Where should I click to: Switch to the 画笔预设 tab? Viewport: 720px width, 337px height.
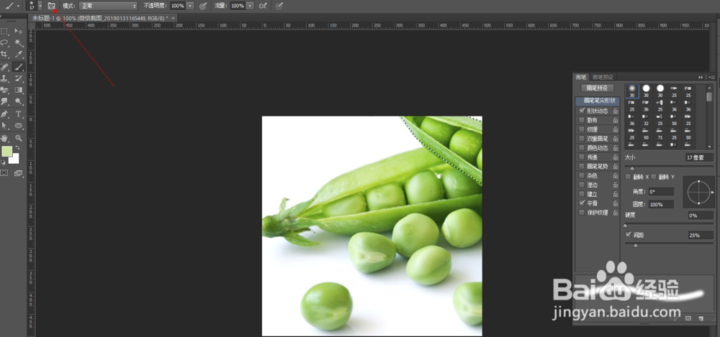tap(602, 77)
